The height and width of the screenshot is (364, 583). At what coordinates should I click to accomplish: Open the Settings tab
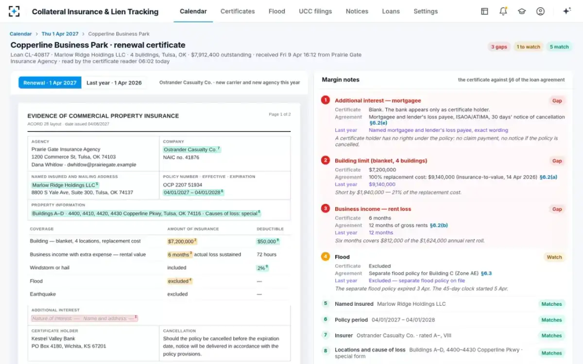[426, 11]
